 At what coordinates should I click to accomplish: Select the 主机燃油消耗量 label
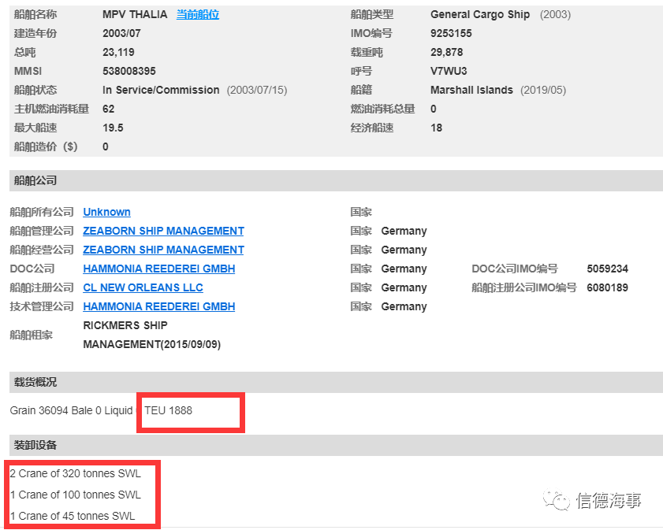coord(51,109)
